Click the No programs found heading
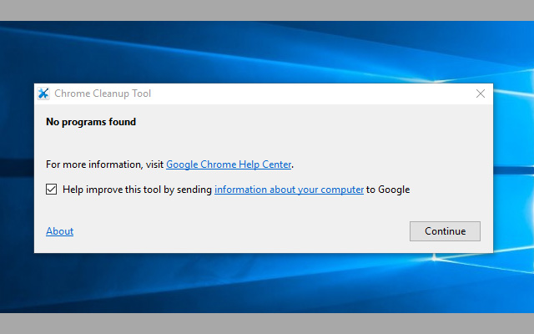This screenshot has height=334, width=534. pos(91,122)
